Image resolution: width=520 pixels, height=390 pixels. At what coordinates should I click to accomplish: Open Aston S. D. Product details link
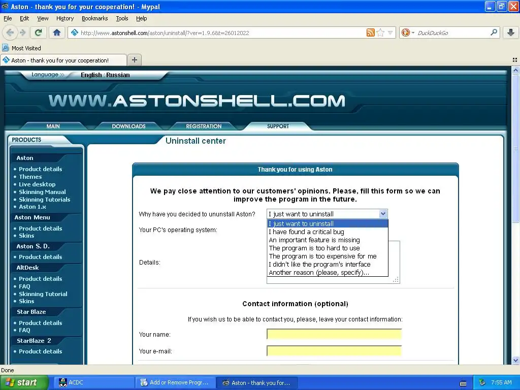click(41, 257)
